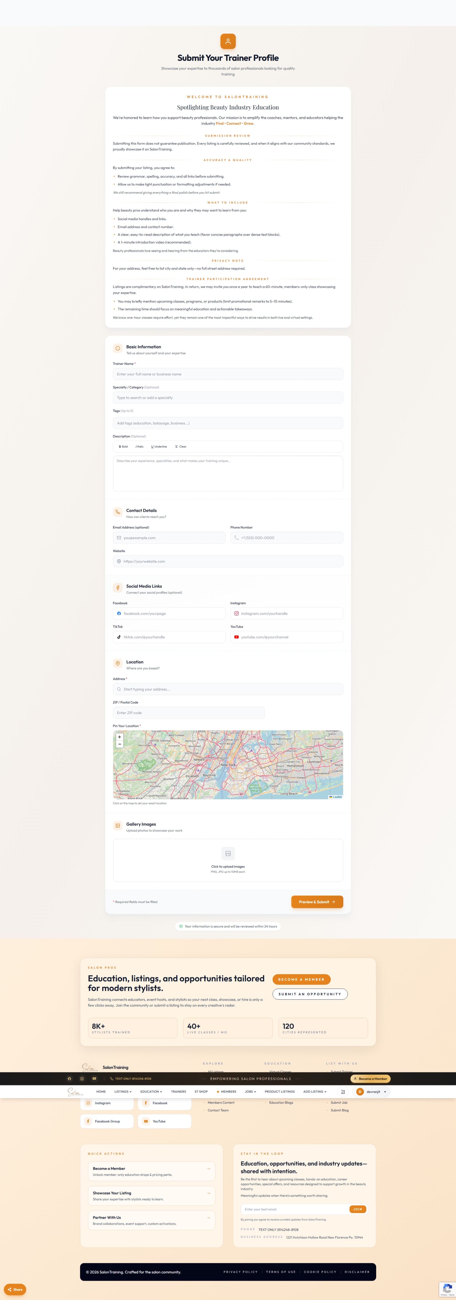Click the SalonTraining logo in navbar

pos(76,1092)
